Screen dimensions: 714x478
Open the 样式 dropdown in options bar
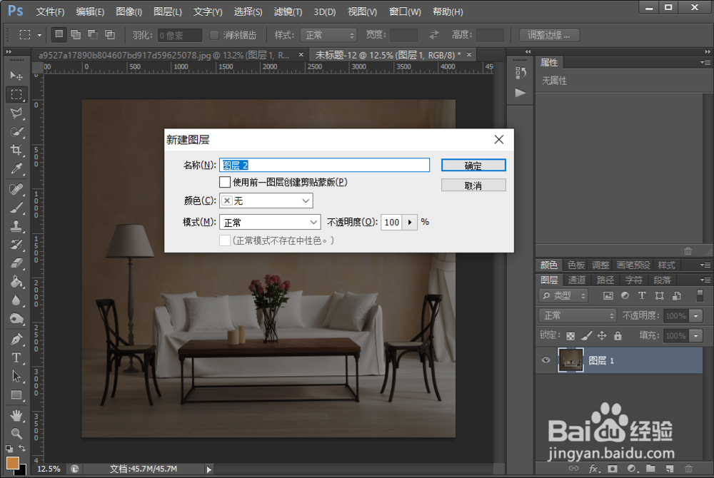[328, 35]
